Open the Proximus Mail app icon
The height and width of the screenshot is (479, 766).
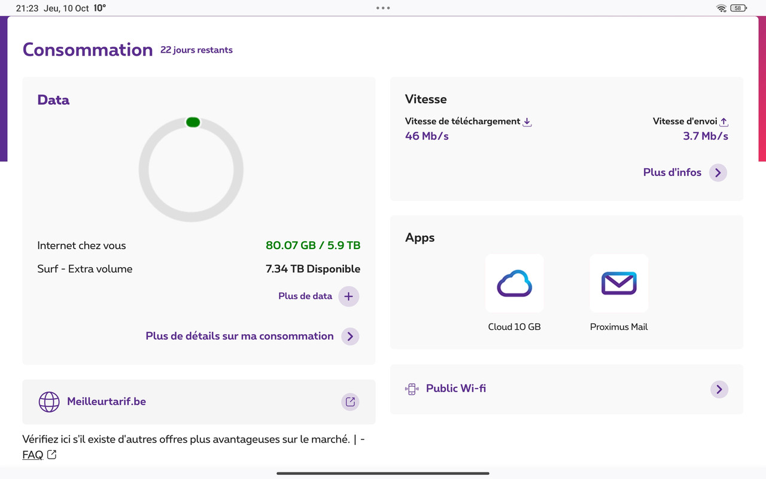pos(619,283)
